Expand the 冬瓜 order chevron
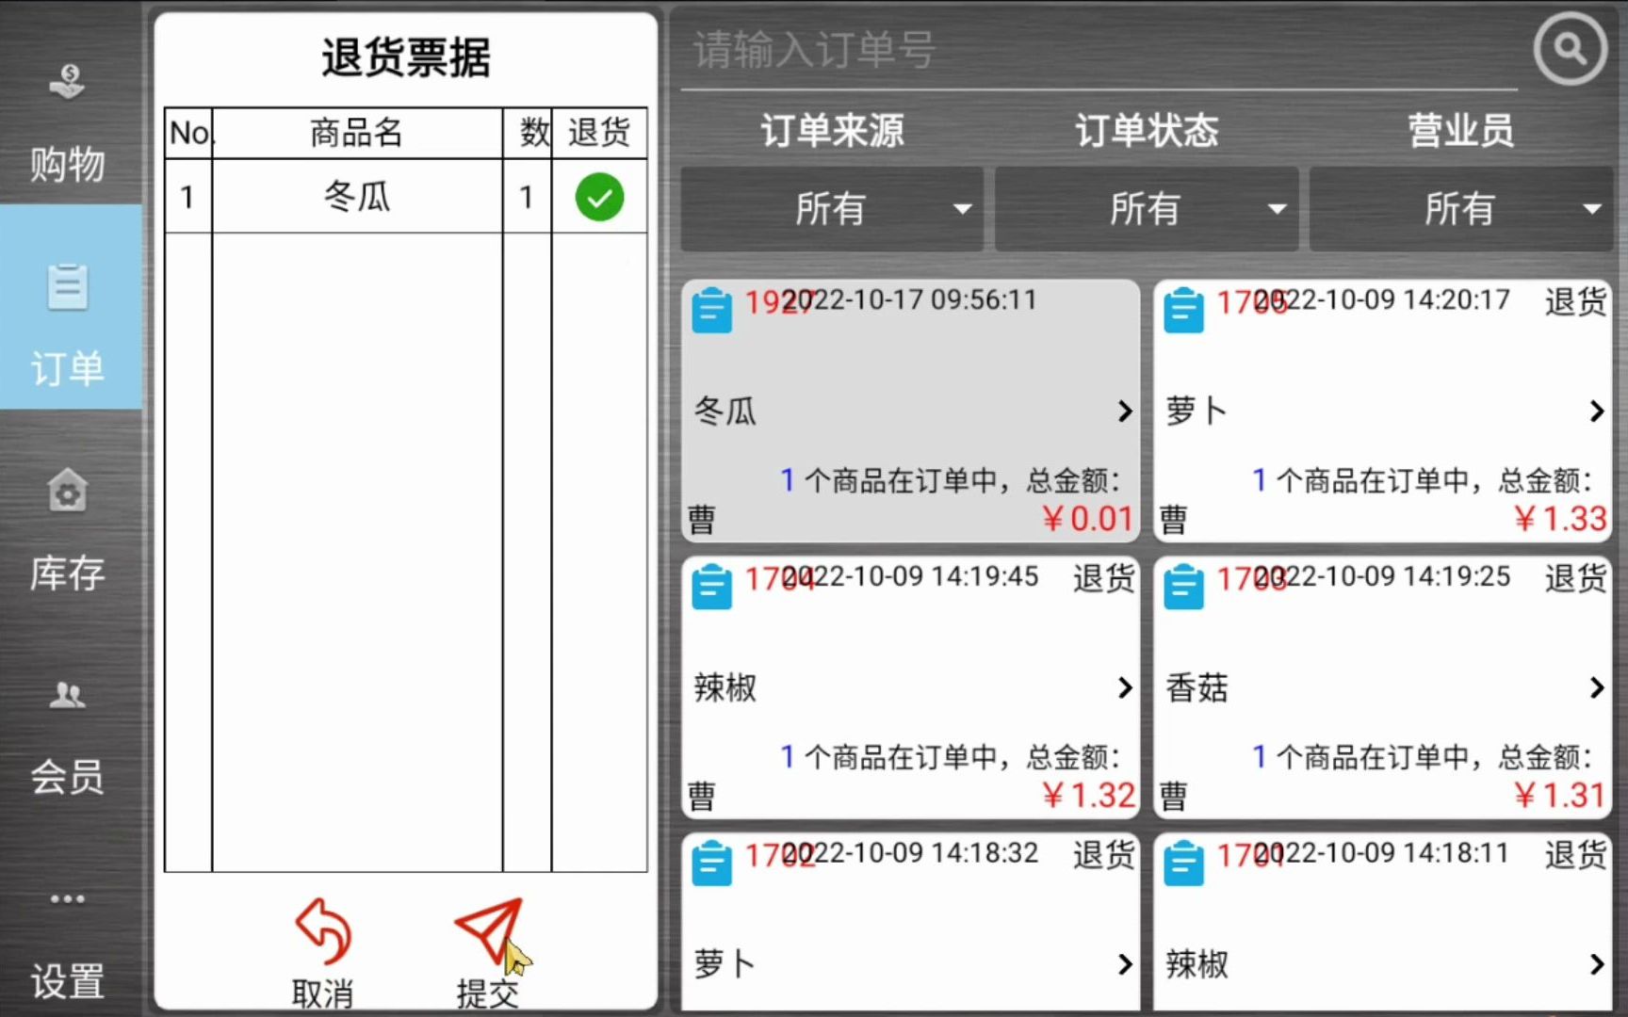Screen dimensions: 1628x1017 tap(1124, 411)
